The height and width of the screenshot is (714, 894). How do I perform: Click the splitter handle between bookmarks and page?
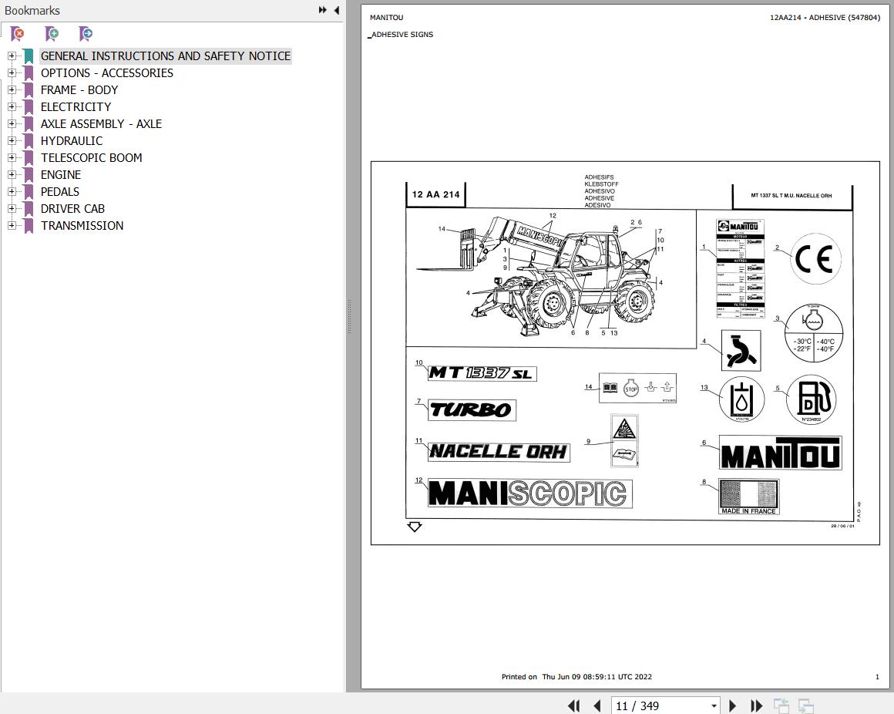[349, 315]
